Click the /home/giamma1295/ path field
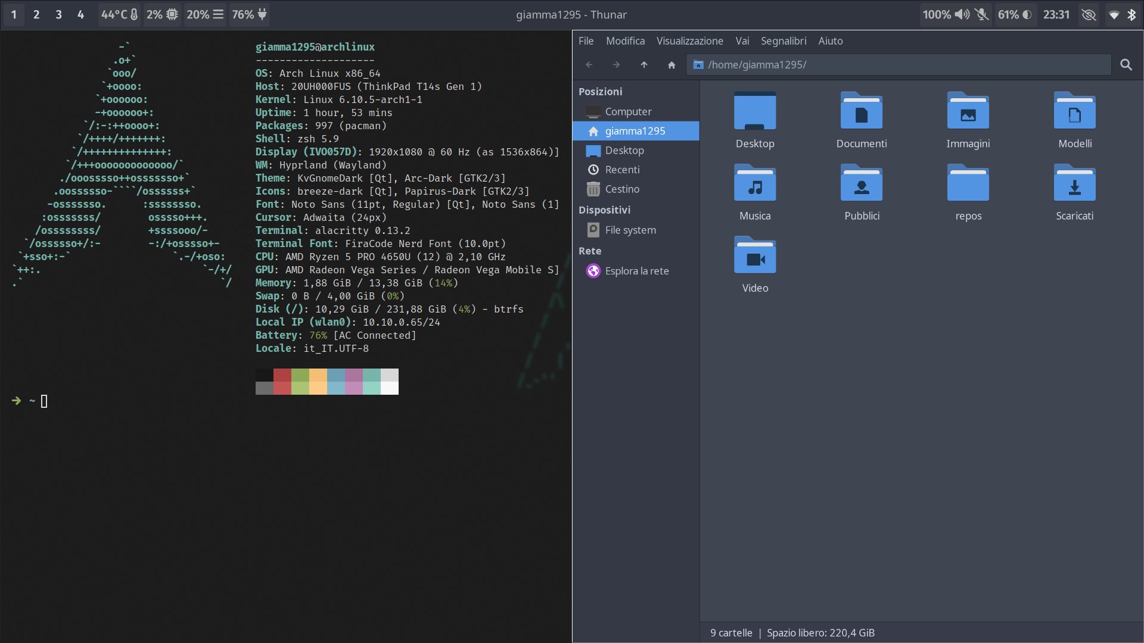Viewport: 1144px width, 643px height. [899, 65]
